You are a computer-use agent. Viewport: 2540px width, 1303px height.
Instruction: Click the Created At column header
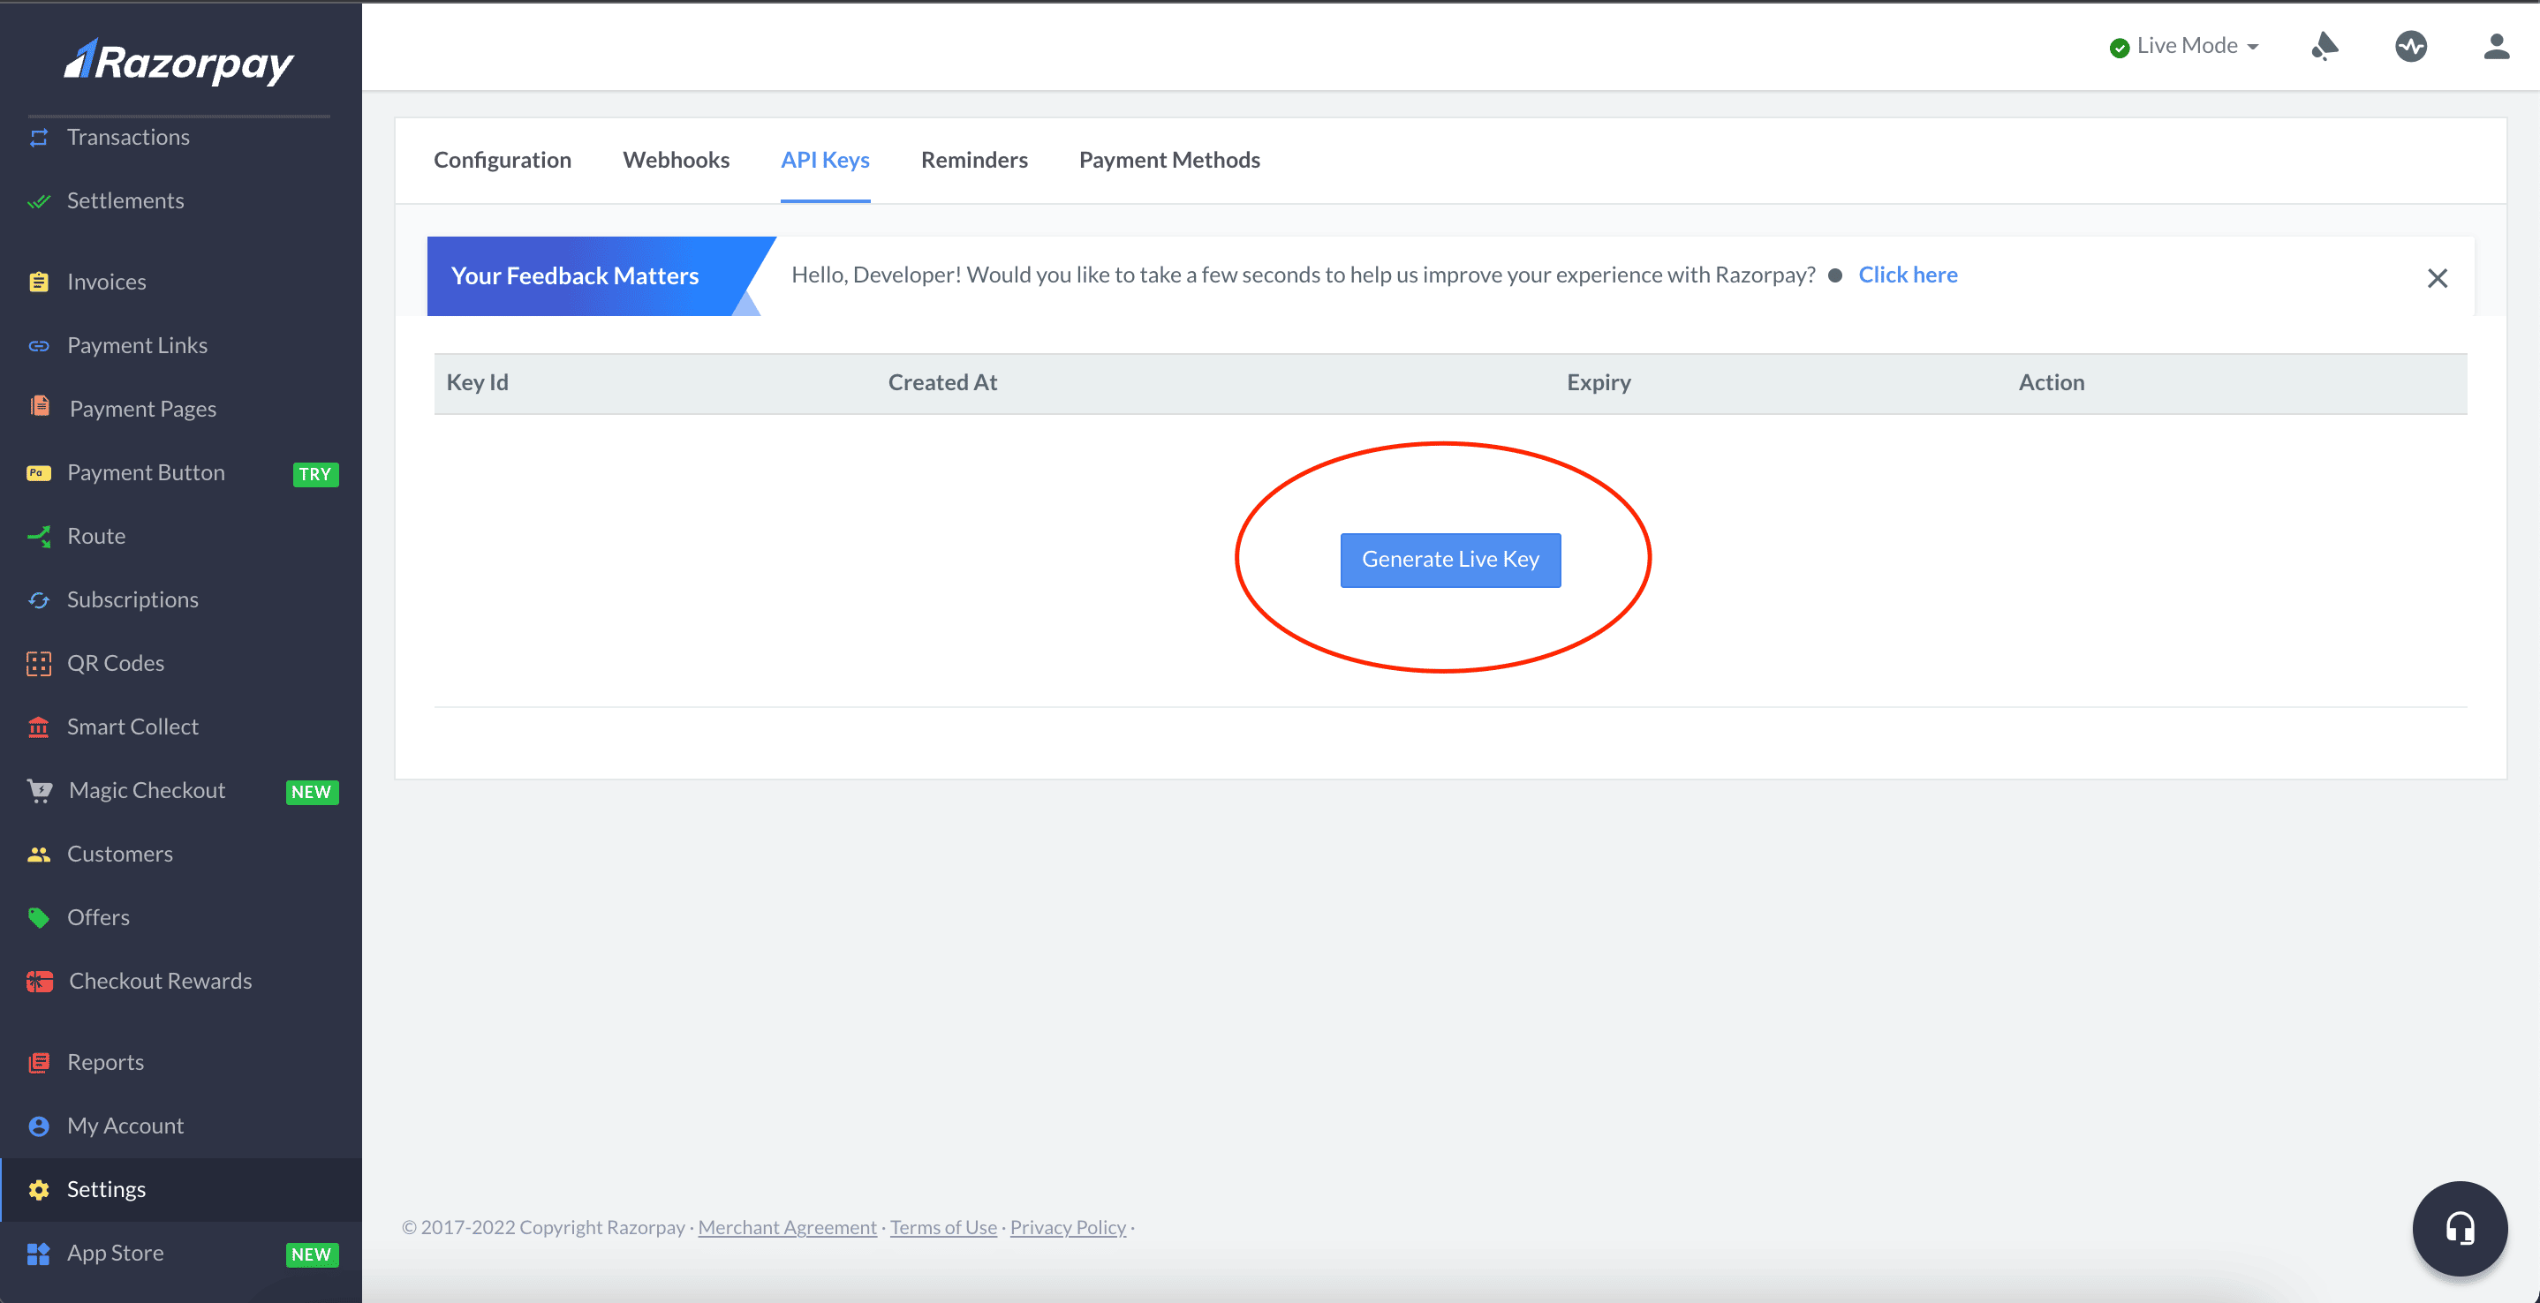tap(942, 382)
